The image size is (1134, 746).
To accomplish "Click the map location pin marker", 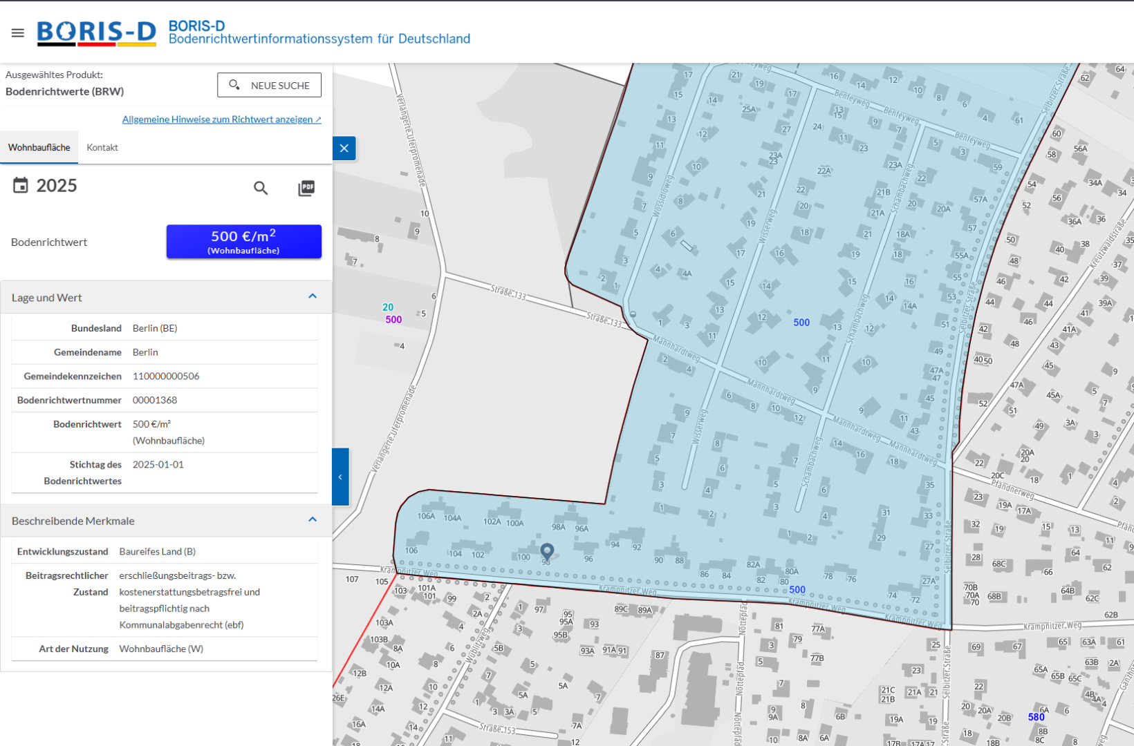I will coord(547,551).
